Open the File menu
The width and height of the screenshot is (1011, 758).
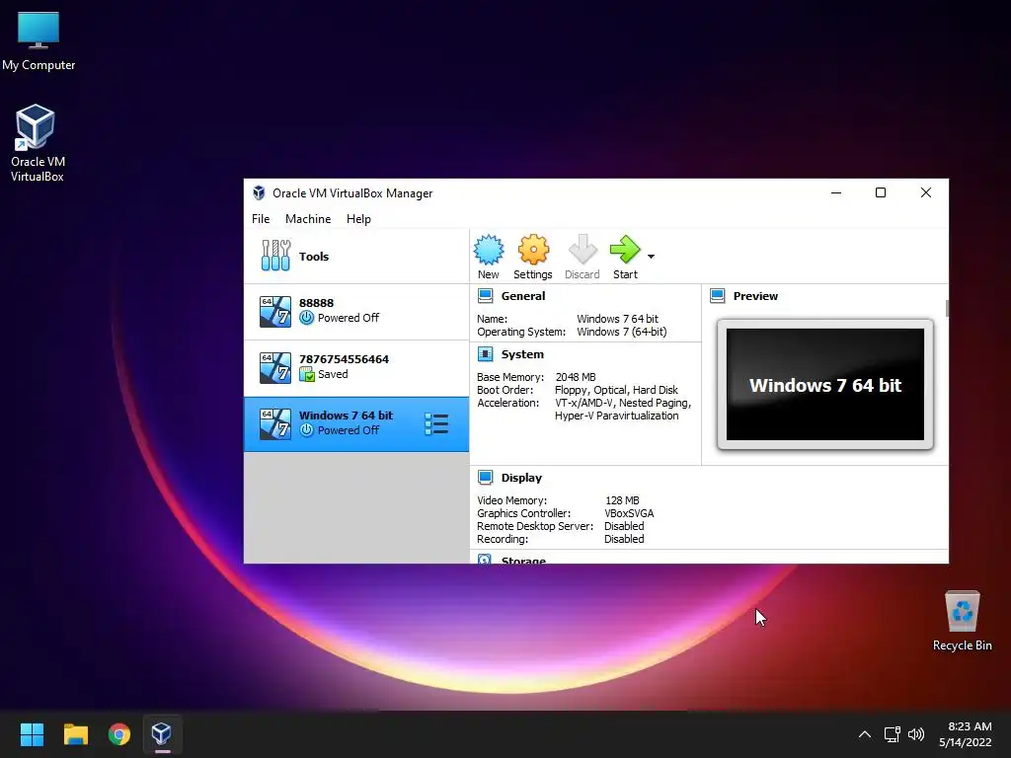(x=261, y=219)
